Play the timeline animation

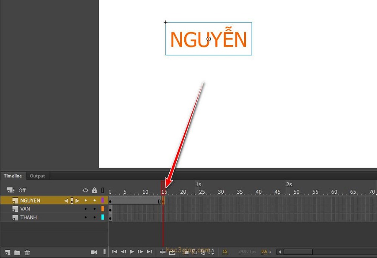(132, 252)
